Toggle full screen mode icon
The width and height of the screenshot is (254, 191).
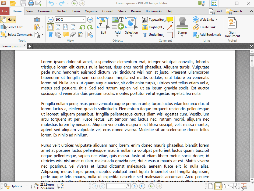tap(214, 3)
